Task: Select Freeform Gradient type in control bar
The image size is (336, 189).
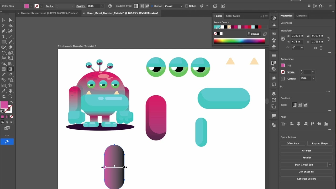Action: 147,6
